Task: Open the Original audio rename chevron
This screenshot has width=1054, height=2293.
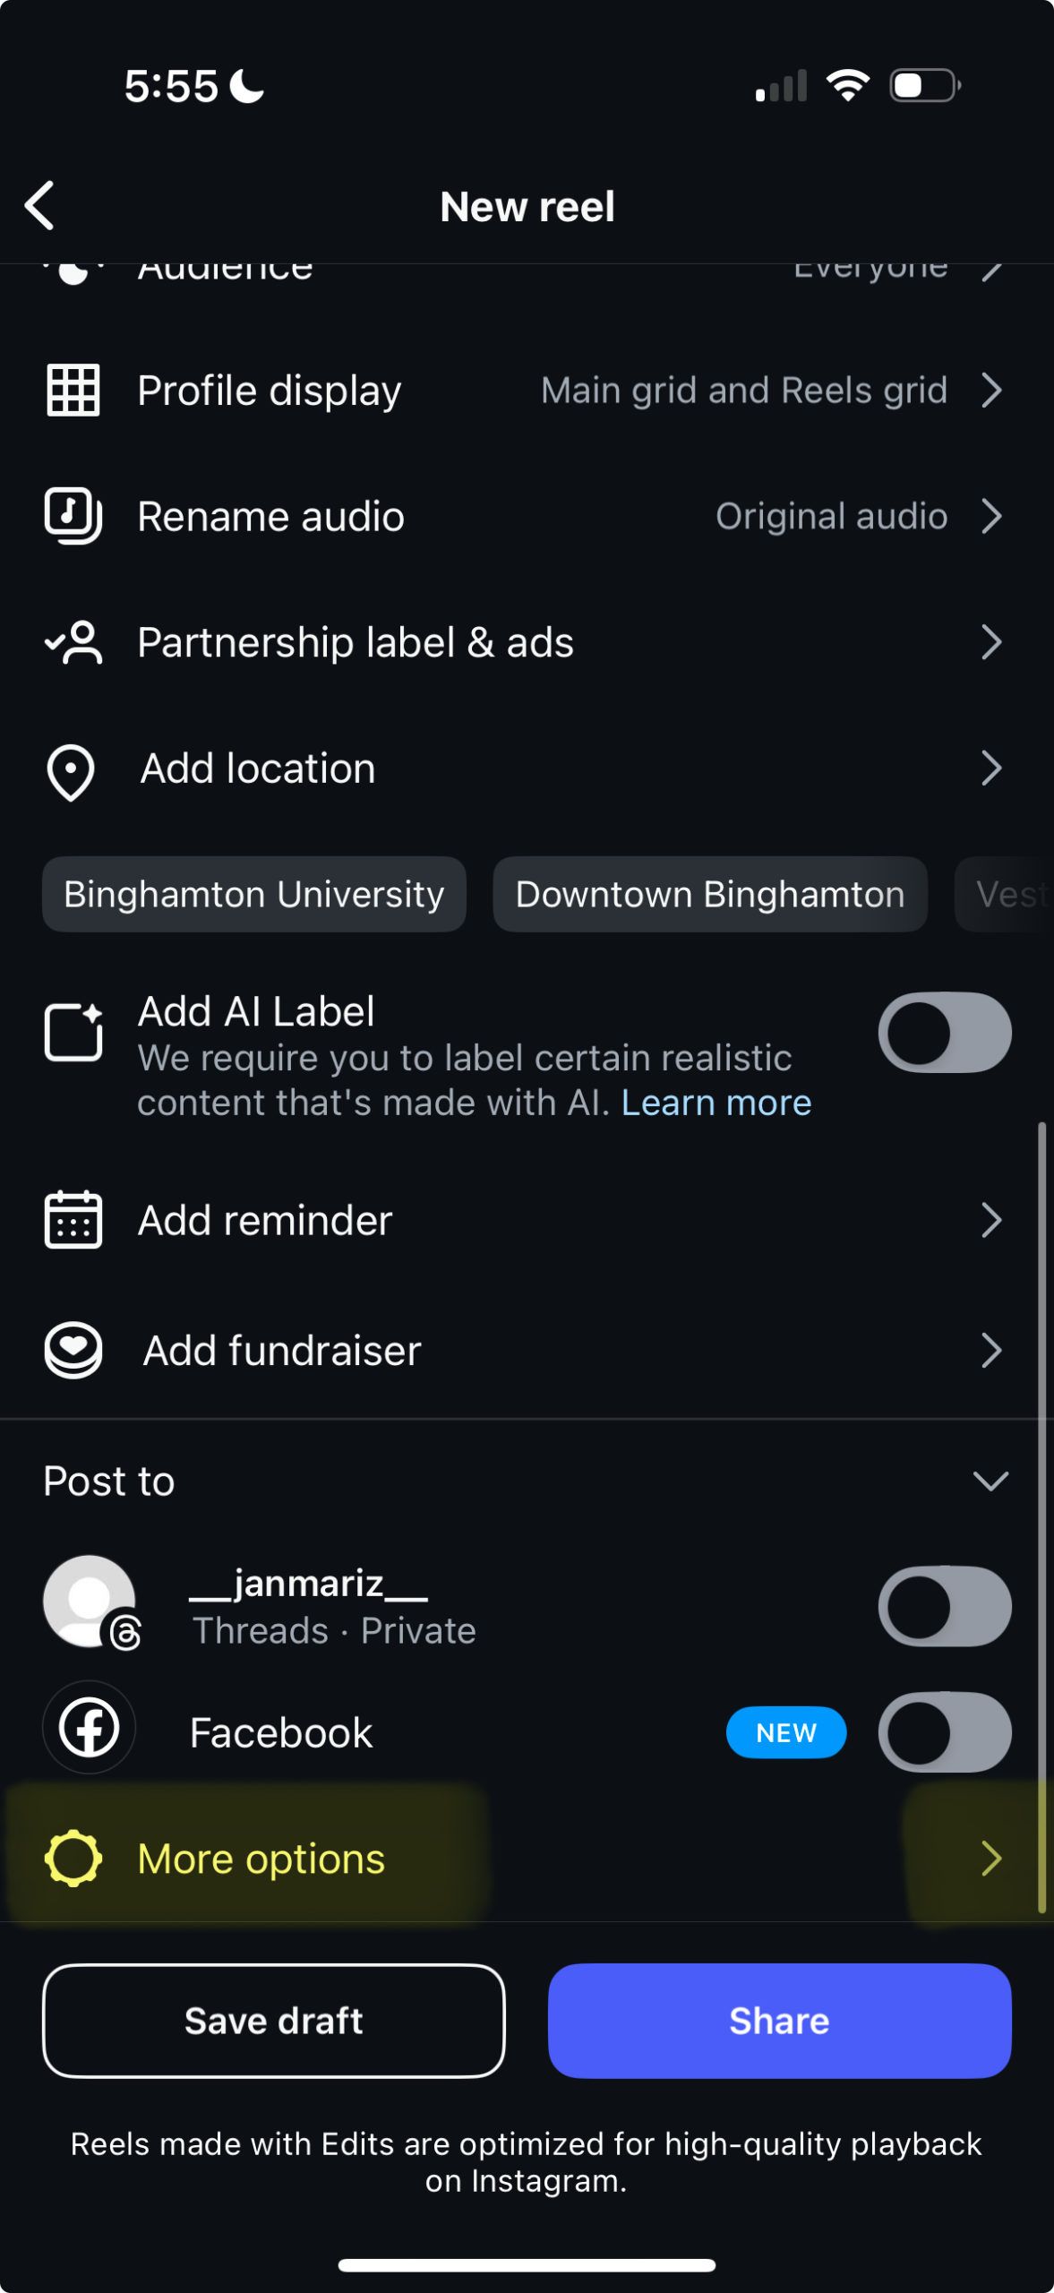Action: click(x=990, y=517)
